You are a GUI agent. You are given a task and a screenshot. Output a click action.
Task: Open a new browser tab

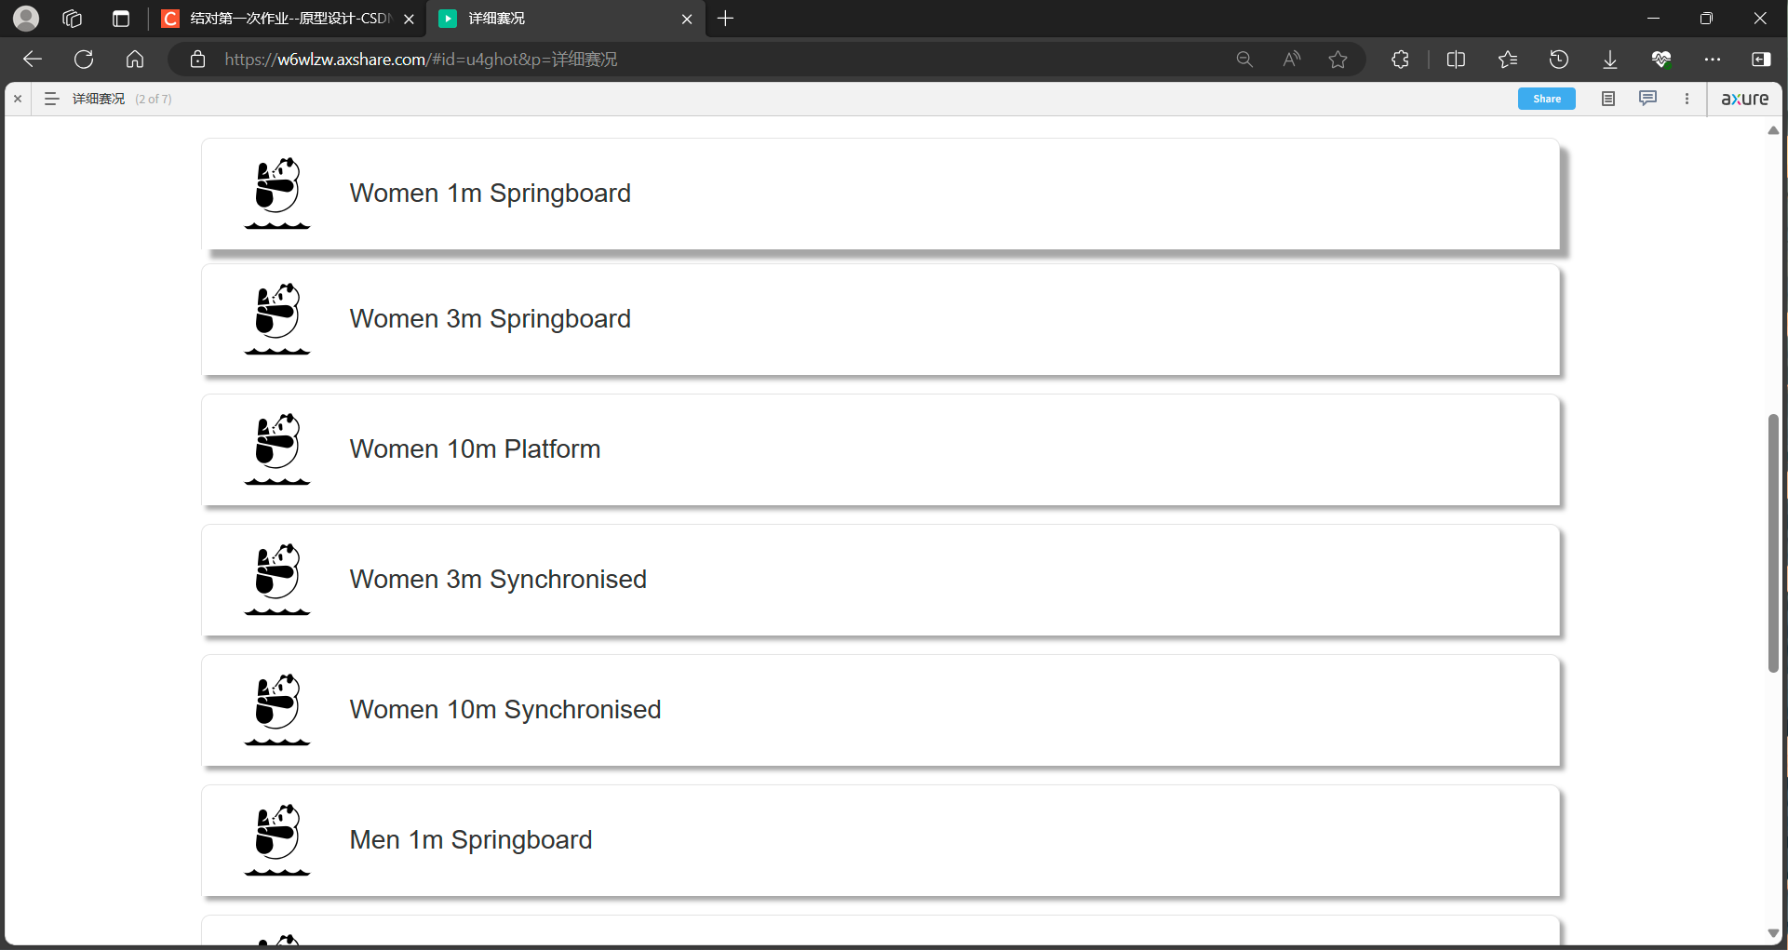tap(726, 19)
